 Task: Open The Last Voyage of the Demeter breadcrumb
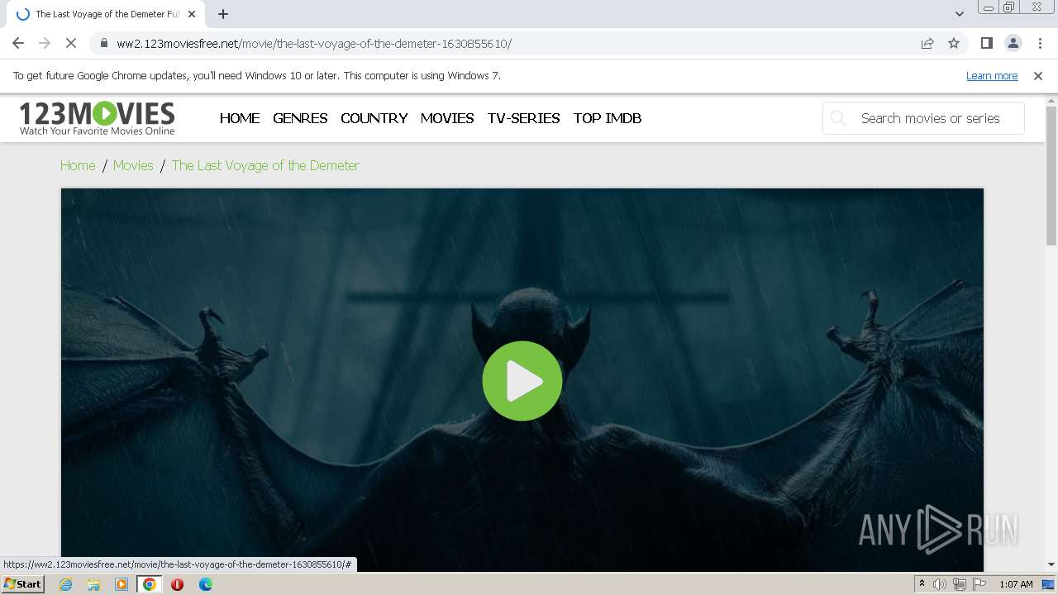pos(265,165)
